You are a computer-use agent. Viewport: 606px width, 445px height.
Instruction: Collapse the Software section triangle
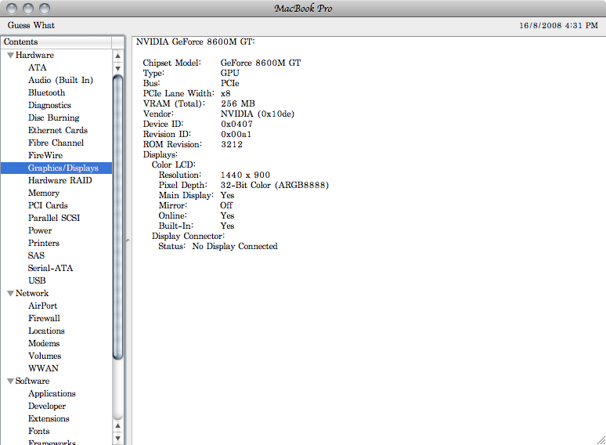click(x=10, y=382)
